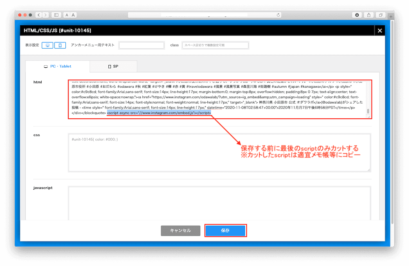Click inside the javascript textarea
Viewport: 409px width, 266px height.
coord(219,203)
